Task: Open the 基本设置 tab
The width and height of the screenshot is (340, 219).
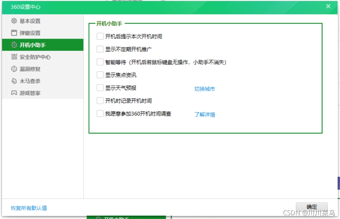Action: tap(43, 21)
